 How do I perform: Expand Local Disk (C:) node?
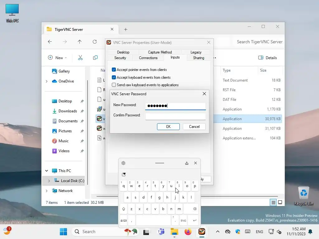(x=49, y=181)
